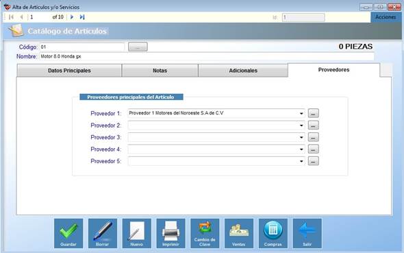
Task: Expand the Proveedor 5 dropdown
Action: (x=301, y=161)
